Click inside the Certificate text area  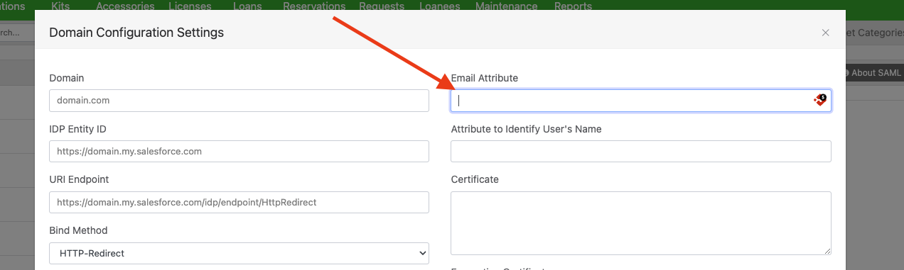pos(641,223)
